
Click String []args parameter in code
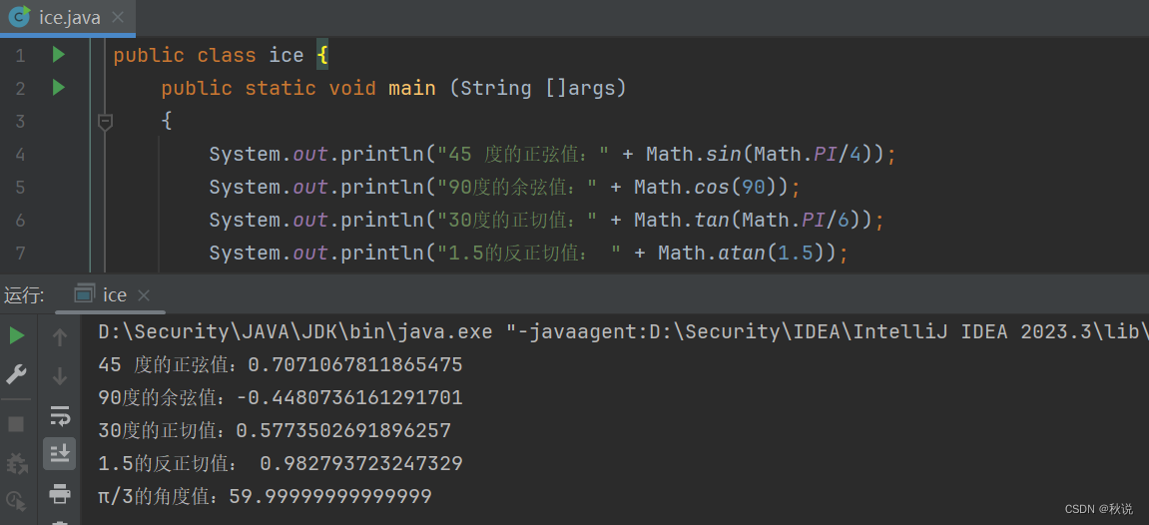coord(538,89)
